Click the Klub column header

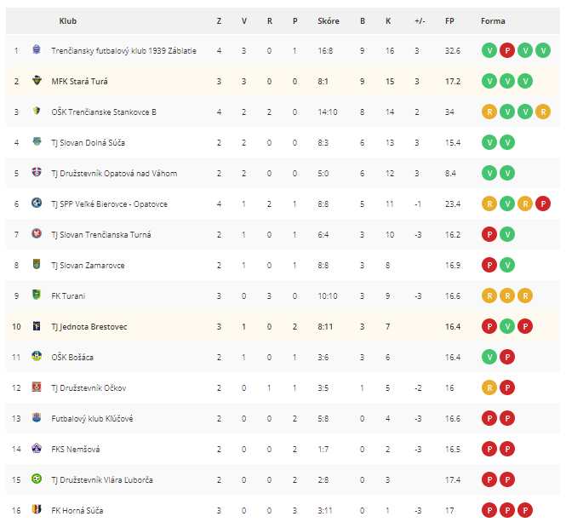coord(68,21)
